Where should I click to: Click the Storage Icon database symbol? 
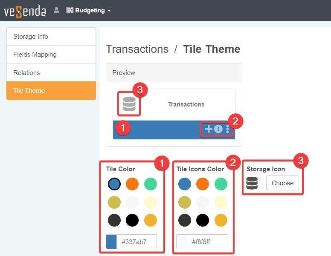coord(252,183)
